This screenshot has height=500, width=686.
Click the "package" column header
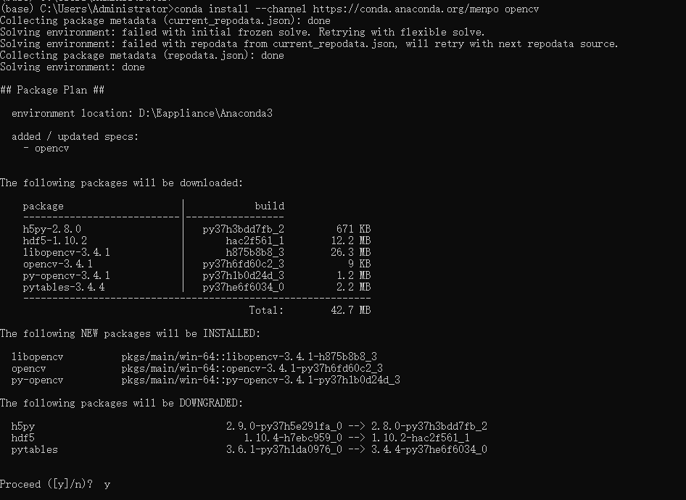click(43, 206)
